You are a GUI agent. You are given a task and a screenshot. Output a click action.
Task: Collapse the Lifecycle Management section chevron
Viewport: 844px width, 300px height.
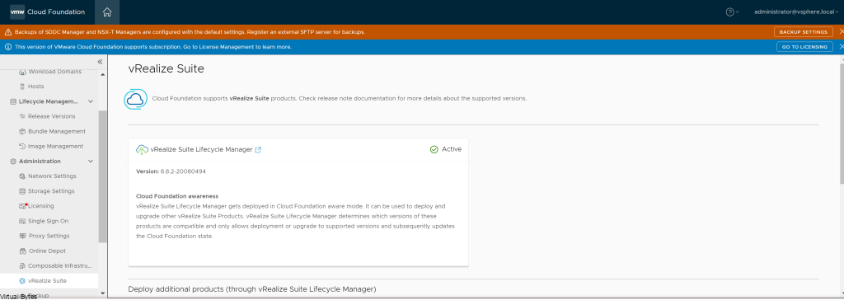[91, 101]
